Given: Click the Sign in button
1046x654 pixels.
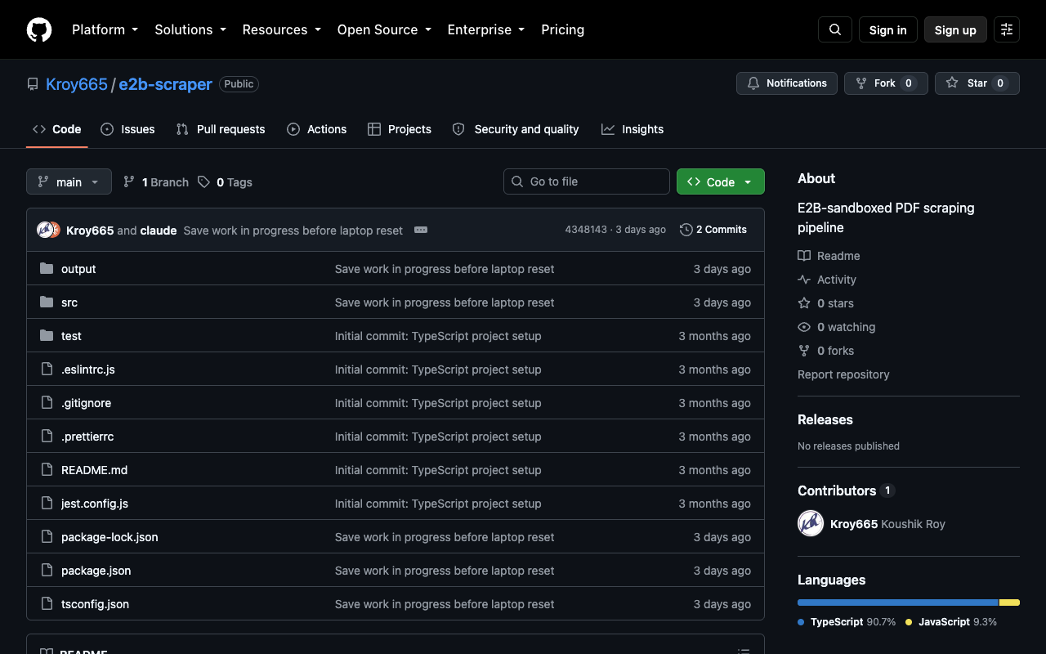Looking at the screenshot, I should (x=888, y=29).
